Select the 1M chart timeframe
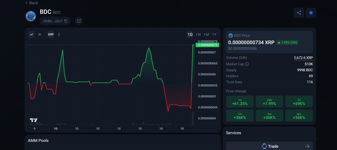Screen dimensions: 337x150 coord(206,34)
